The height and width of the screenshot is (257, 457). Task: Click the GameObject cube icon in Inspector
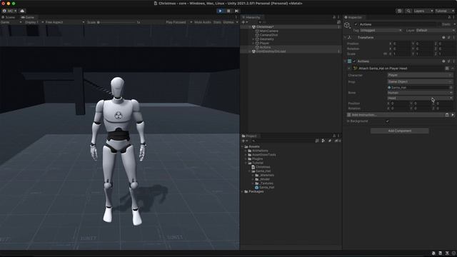[347, 26]
